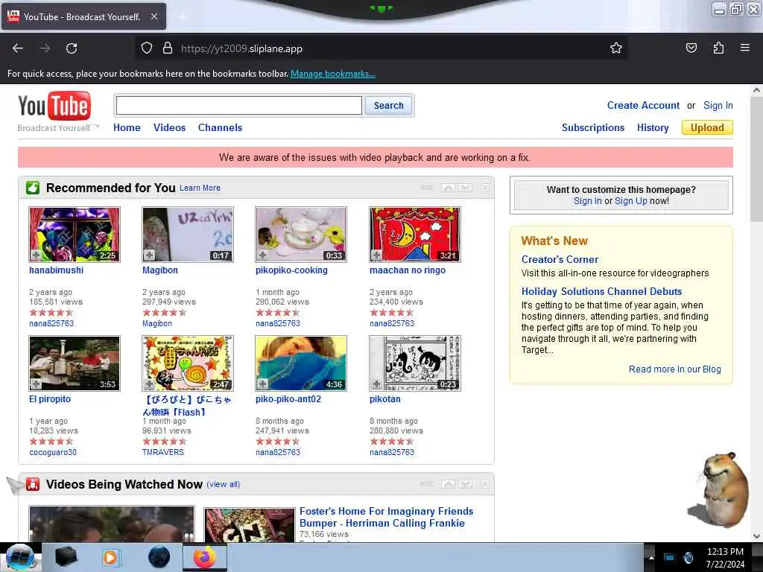The height and width of the screenshot is (572, 763).
Task: Click the star rating under hanabimushi
Action: click(x=51, y=312)
